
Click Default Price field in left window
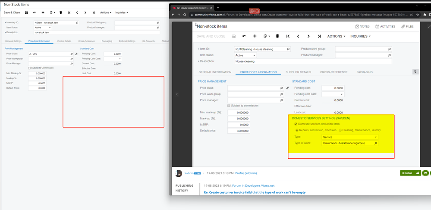(37, 88)
